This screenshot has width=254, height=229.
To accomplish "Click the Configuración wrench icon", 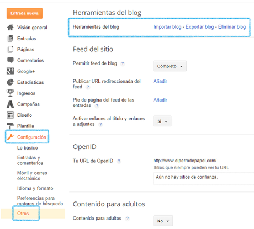I will pos(10,137).
